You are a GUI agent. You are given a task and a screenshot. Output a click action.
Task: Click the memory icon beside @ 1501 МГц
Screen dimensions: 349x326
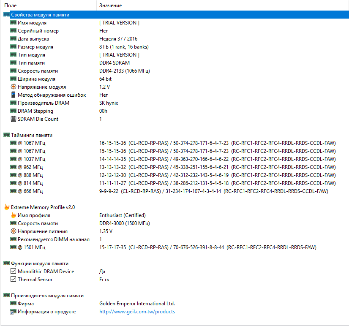coord(14,247)
